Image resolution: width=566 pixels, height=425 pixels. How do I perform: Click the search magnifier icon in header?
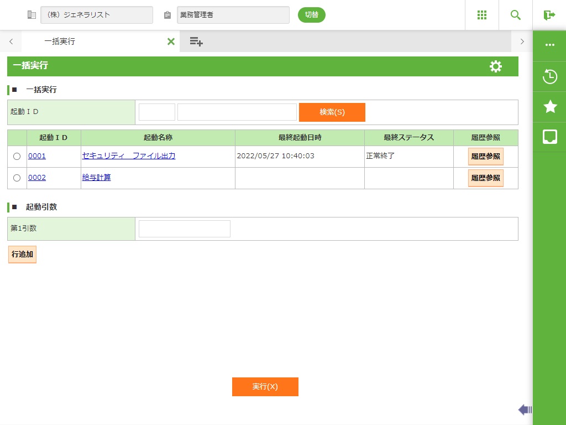pyautogui.click(x=516, y=15)
